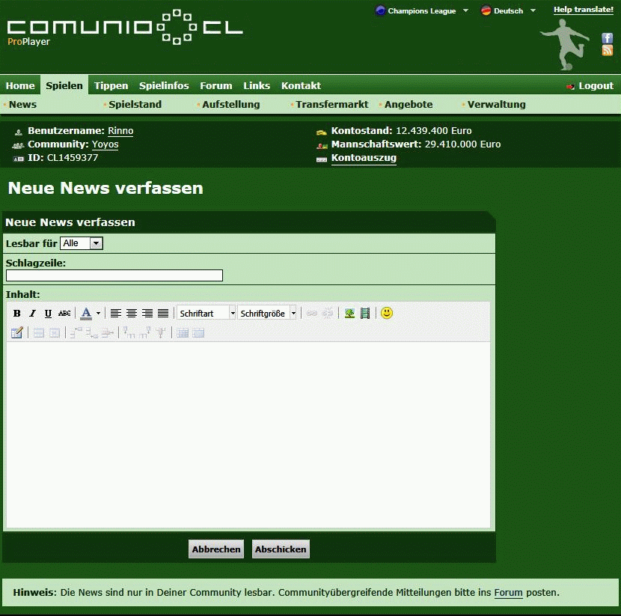Align text to the left
The image size is (621, 616).
tap(116, 314)
